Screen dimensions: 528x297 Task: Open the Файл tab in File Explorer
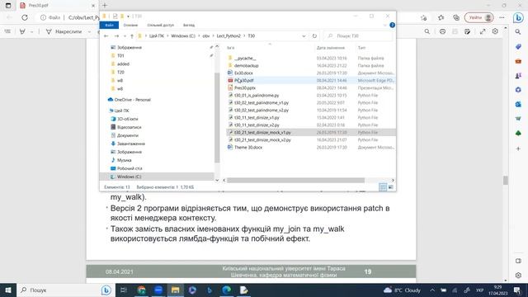(109, 26)
